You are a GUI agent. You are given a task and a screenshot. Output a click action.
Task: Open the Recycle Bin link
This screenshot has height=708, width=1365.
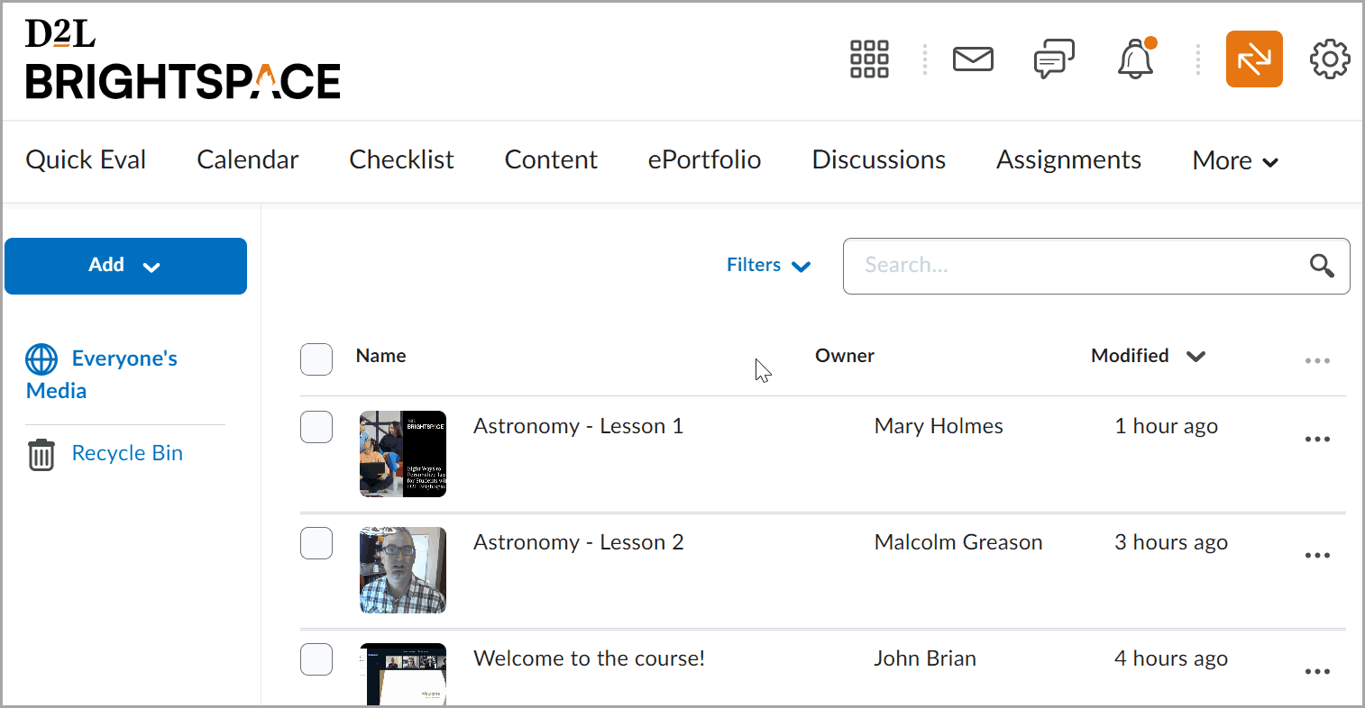[126, 453]
